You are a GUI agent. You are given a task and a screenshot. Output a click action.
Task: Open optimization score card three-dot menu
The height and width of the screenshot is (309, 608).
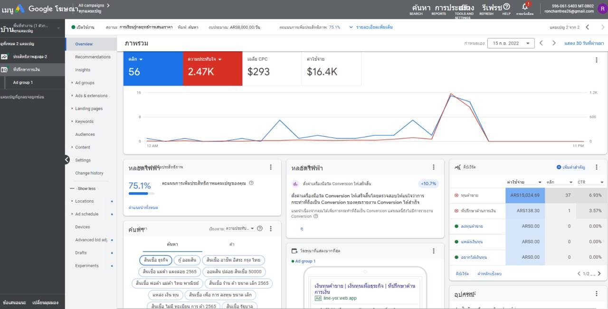271,167
